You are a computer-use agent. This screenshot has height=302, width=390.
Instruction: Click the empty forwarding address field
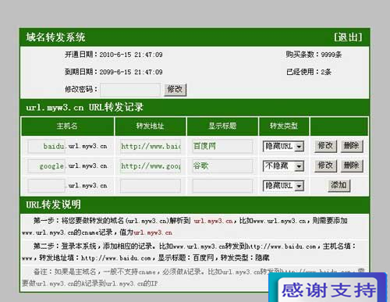pos(151,186)
